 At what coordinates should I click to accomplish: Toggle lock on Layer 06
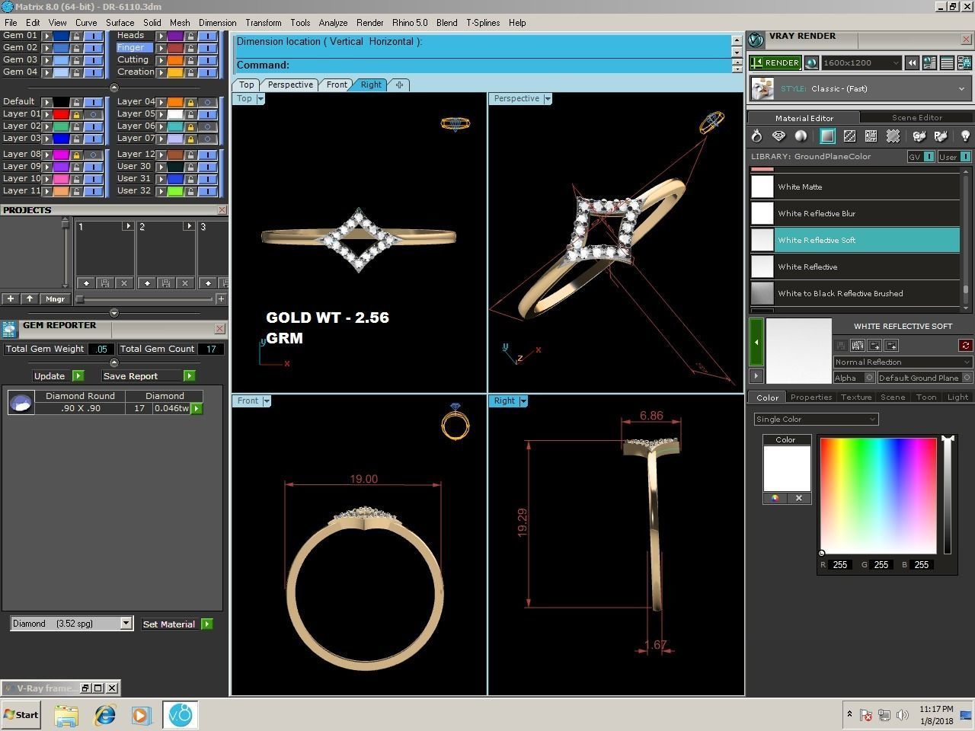coord(190,126)
